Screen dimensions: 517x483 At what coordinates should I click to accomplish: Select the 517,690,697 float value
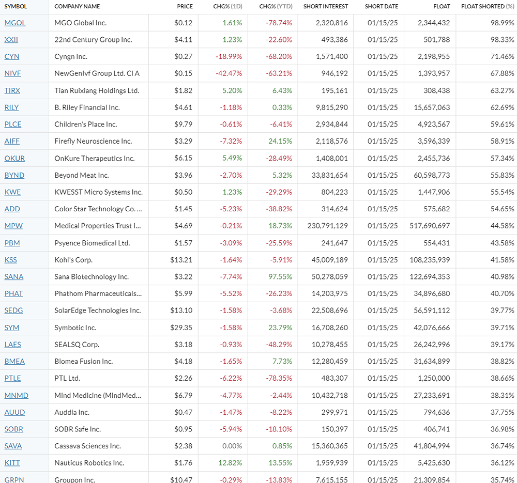(430, 226)
